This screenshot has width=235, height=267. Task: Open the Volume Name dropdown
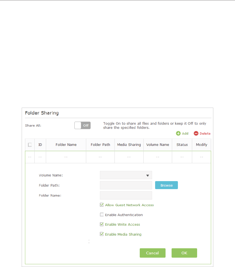coord(126,175)
